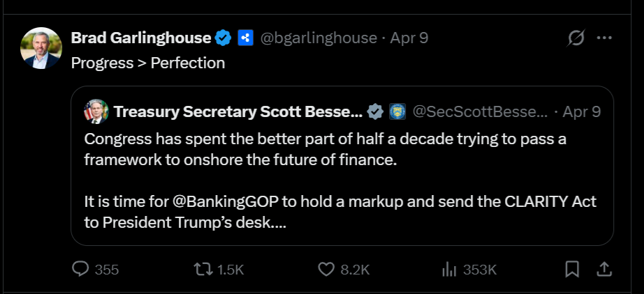Click Brad Garlinghouse's blue verified badge
The height and width of the screenshot is (294, 644).
223,38
